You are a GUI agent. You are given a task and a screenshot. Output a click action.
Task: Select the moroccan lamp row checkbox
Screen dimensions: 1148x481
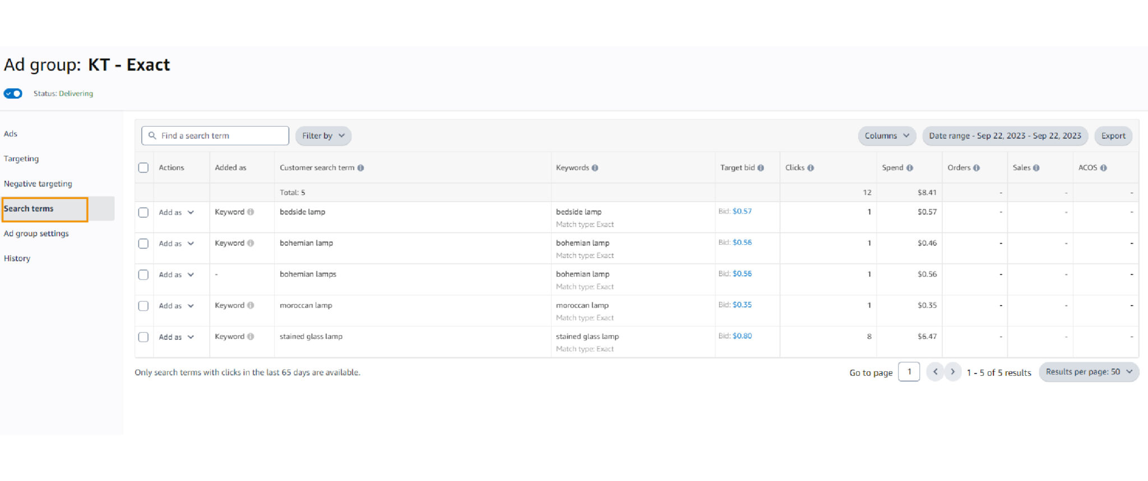click(143, 306)
